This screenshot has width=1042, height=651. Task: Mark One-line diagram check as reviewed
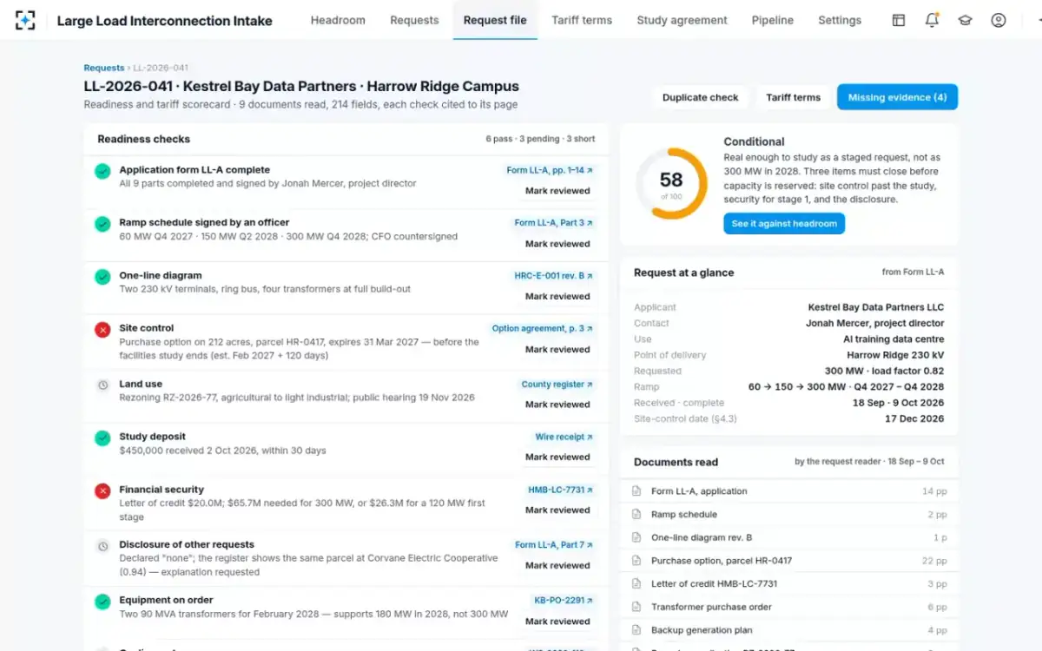click(557, 297)
